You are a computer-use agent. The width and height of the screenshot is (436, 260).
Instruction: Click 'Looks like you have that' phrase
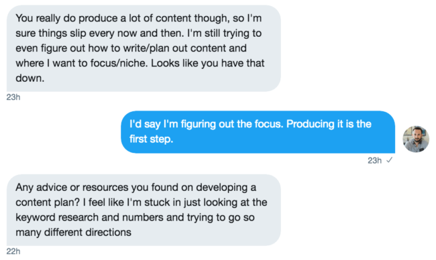[x=208, y=64]
